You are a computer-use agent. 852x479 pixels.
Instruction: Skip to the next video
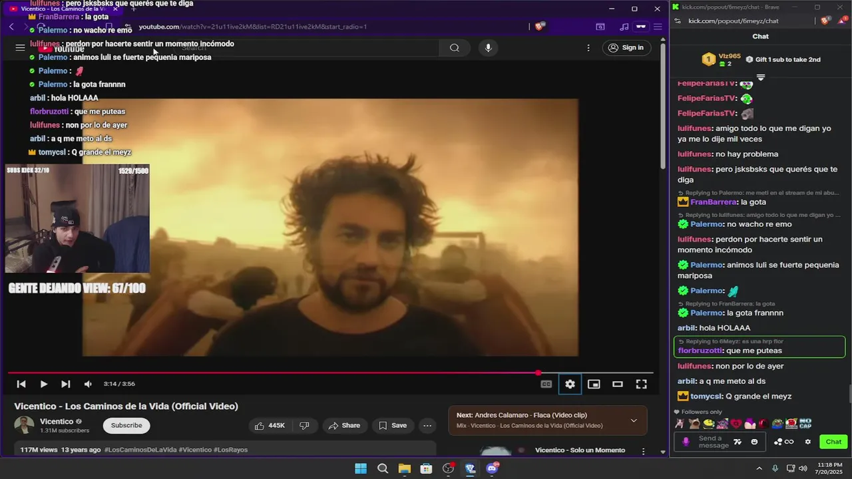[65, 384]
